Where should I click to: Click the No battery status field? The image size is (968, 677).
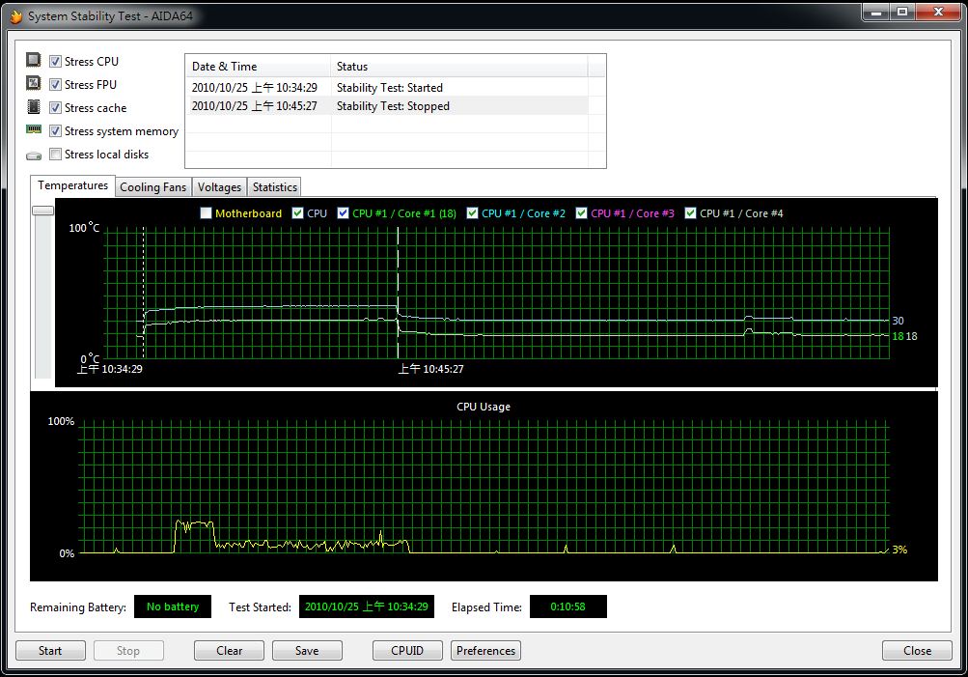tap(173, 606)
